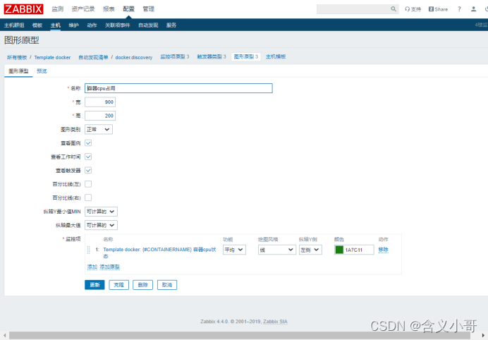488x340 pixels.
Task: Open the Template docker {#CONTAINERNAME} item link
Action: click(x=159, y=253)
